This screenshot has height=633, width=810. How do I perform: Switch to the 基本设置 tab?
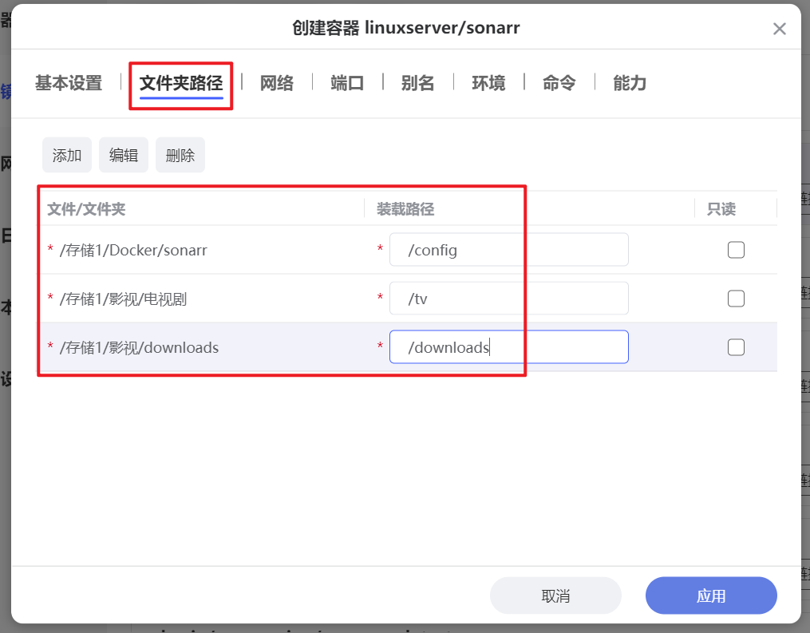point(69,83)
